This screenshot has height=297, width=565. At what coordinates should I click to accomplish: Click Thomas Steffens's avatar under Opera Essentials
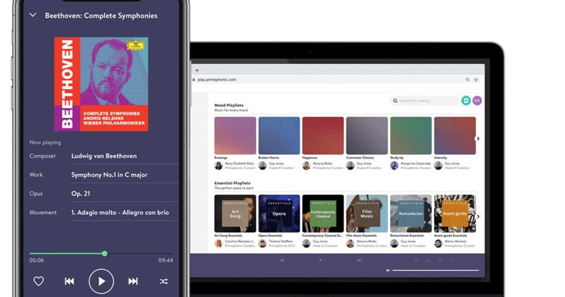[x=263, y=243]
